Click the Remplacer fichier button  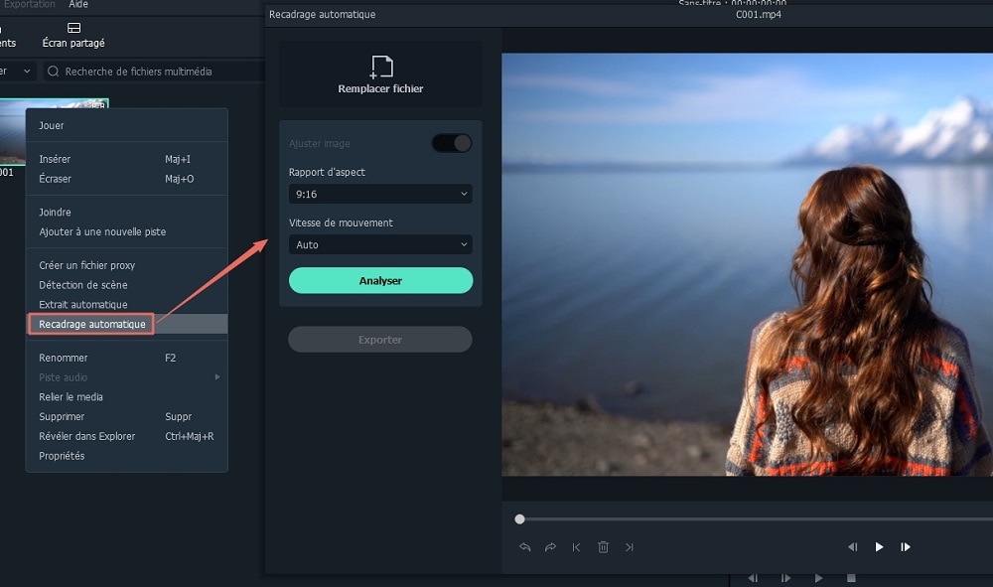click(380, 74)
